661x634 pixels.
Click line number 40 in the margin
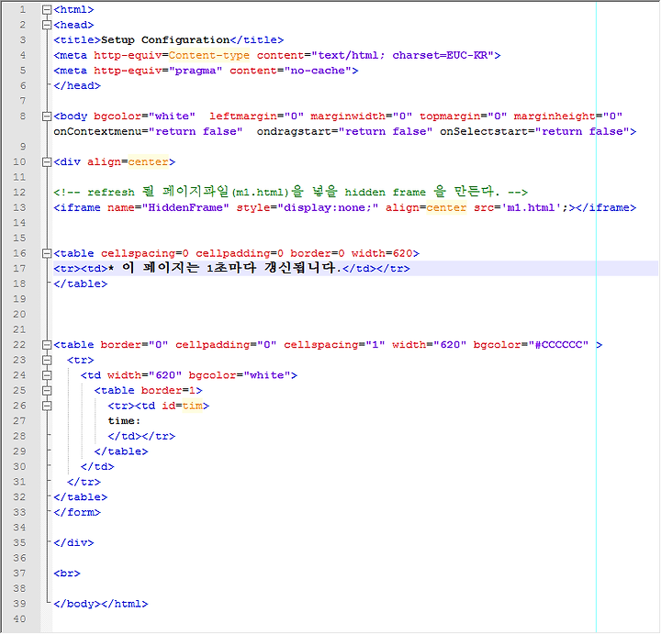click(x=19, y=618)
